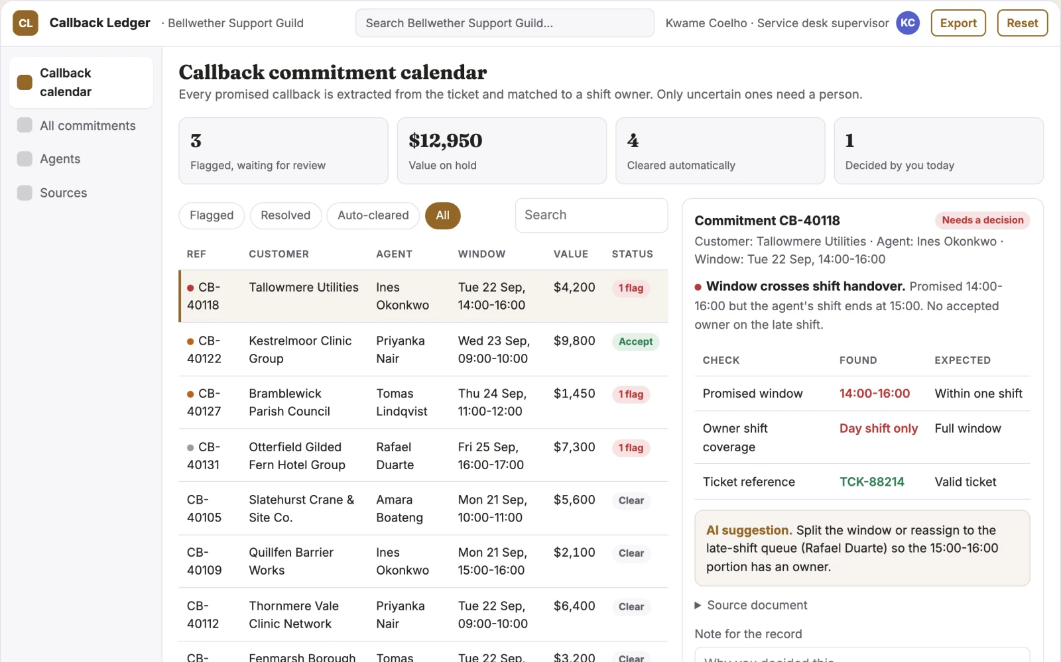Click the All commitments sidebar icon
The height and width of the screenshot is (662, 1061).
pyautogui.click(x=25, y=125)
